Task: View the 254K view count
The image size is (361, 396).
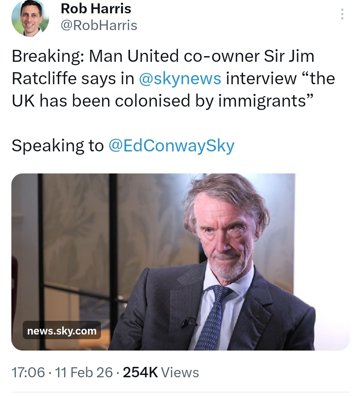Action: [x=140, y=373]
